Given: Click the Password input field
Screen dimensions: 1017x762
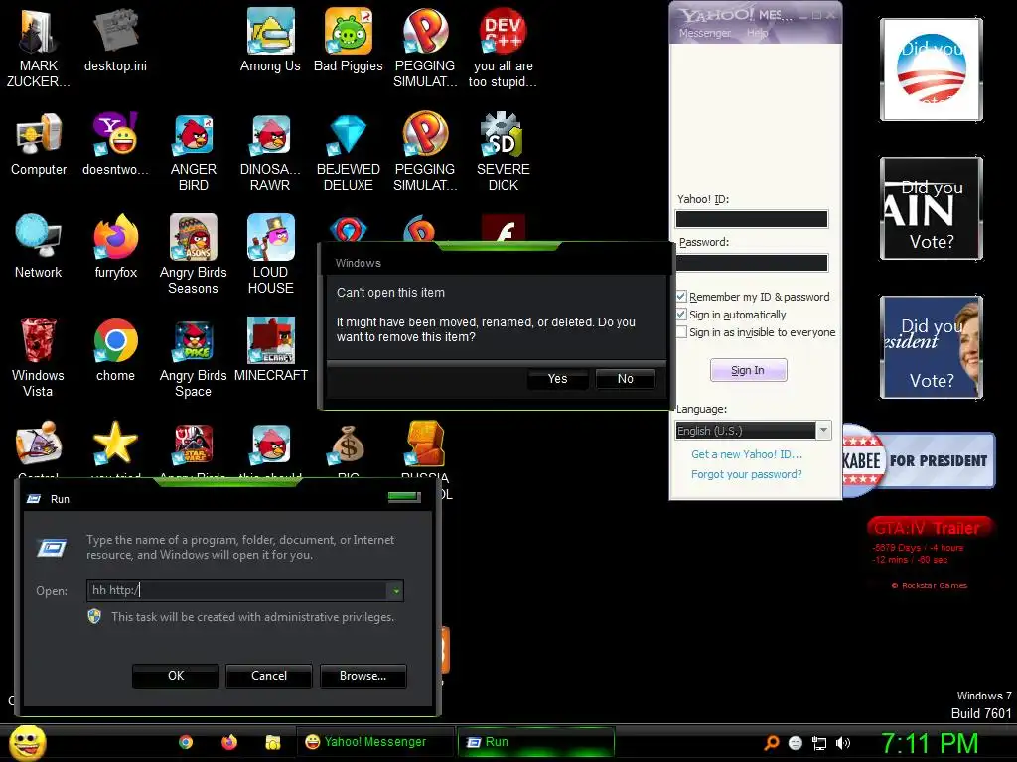Looking at the screenshot, I should click(x=752, y=262).
